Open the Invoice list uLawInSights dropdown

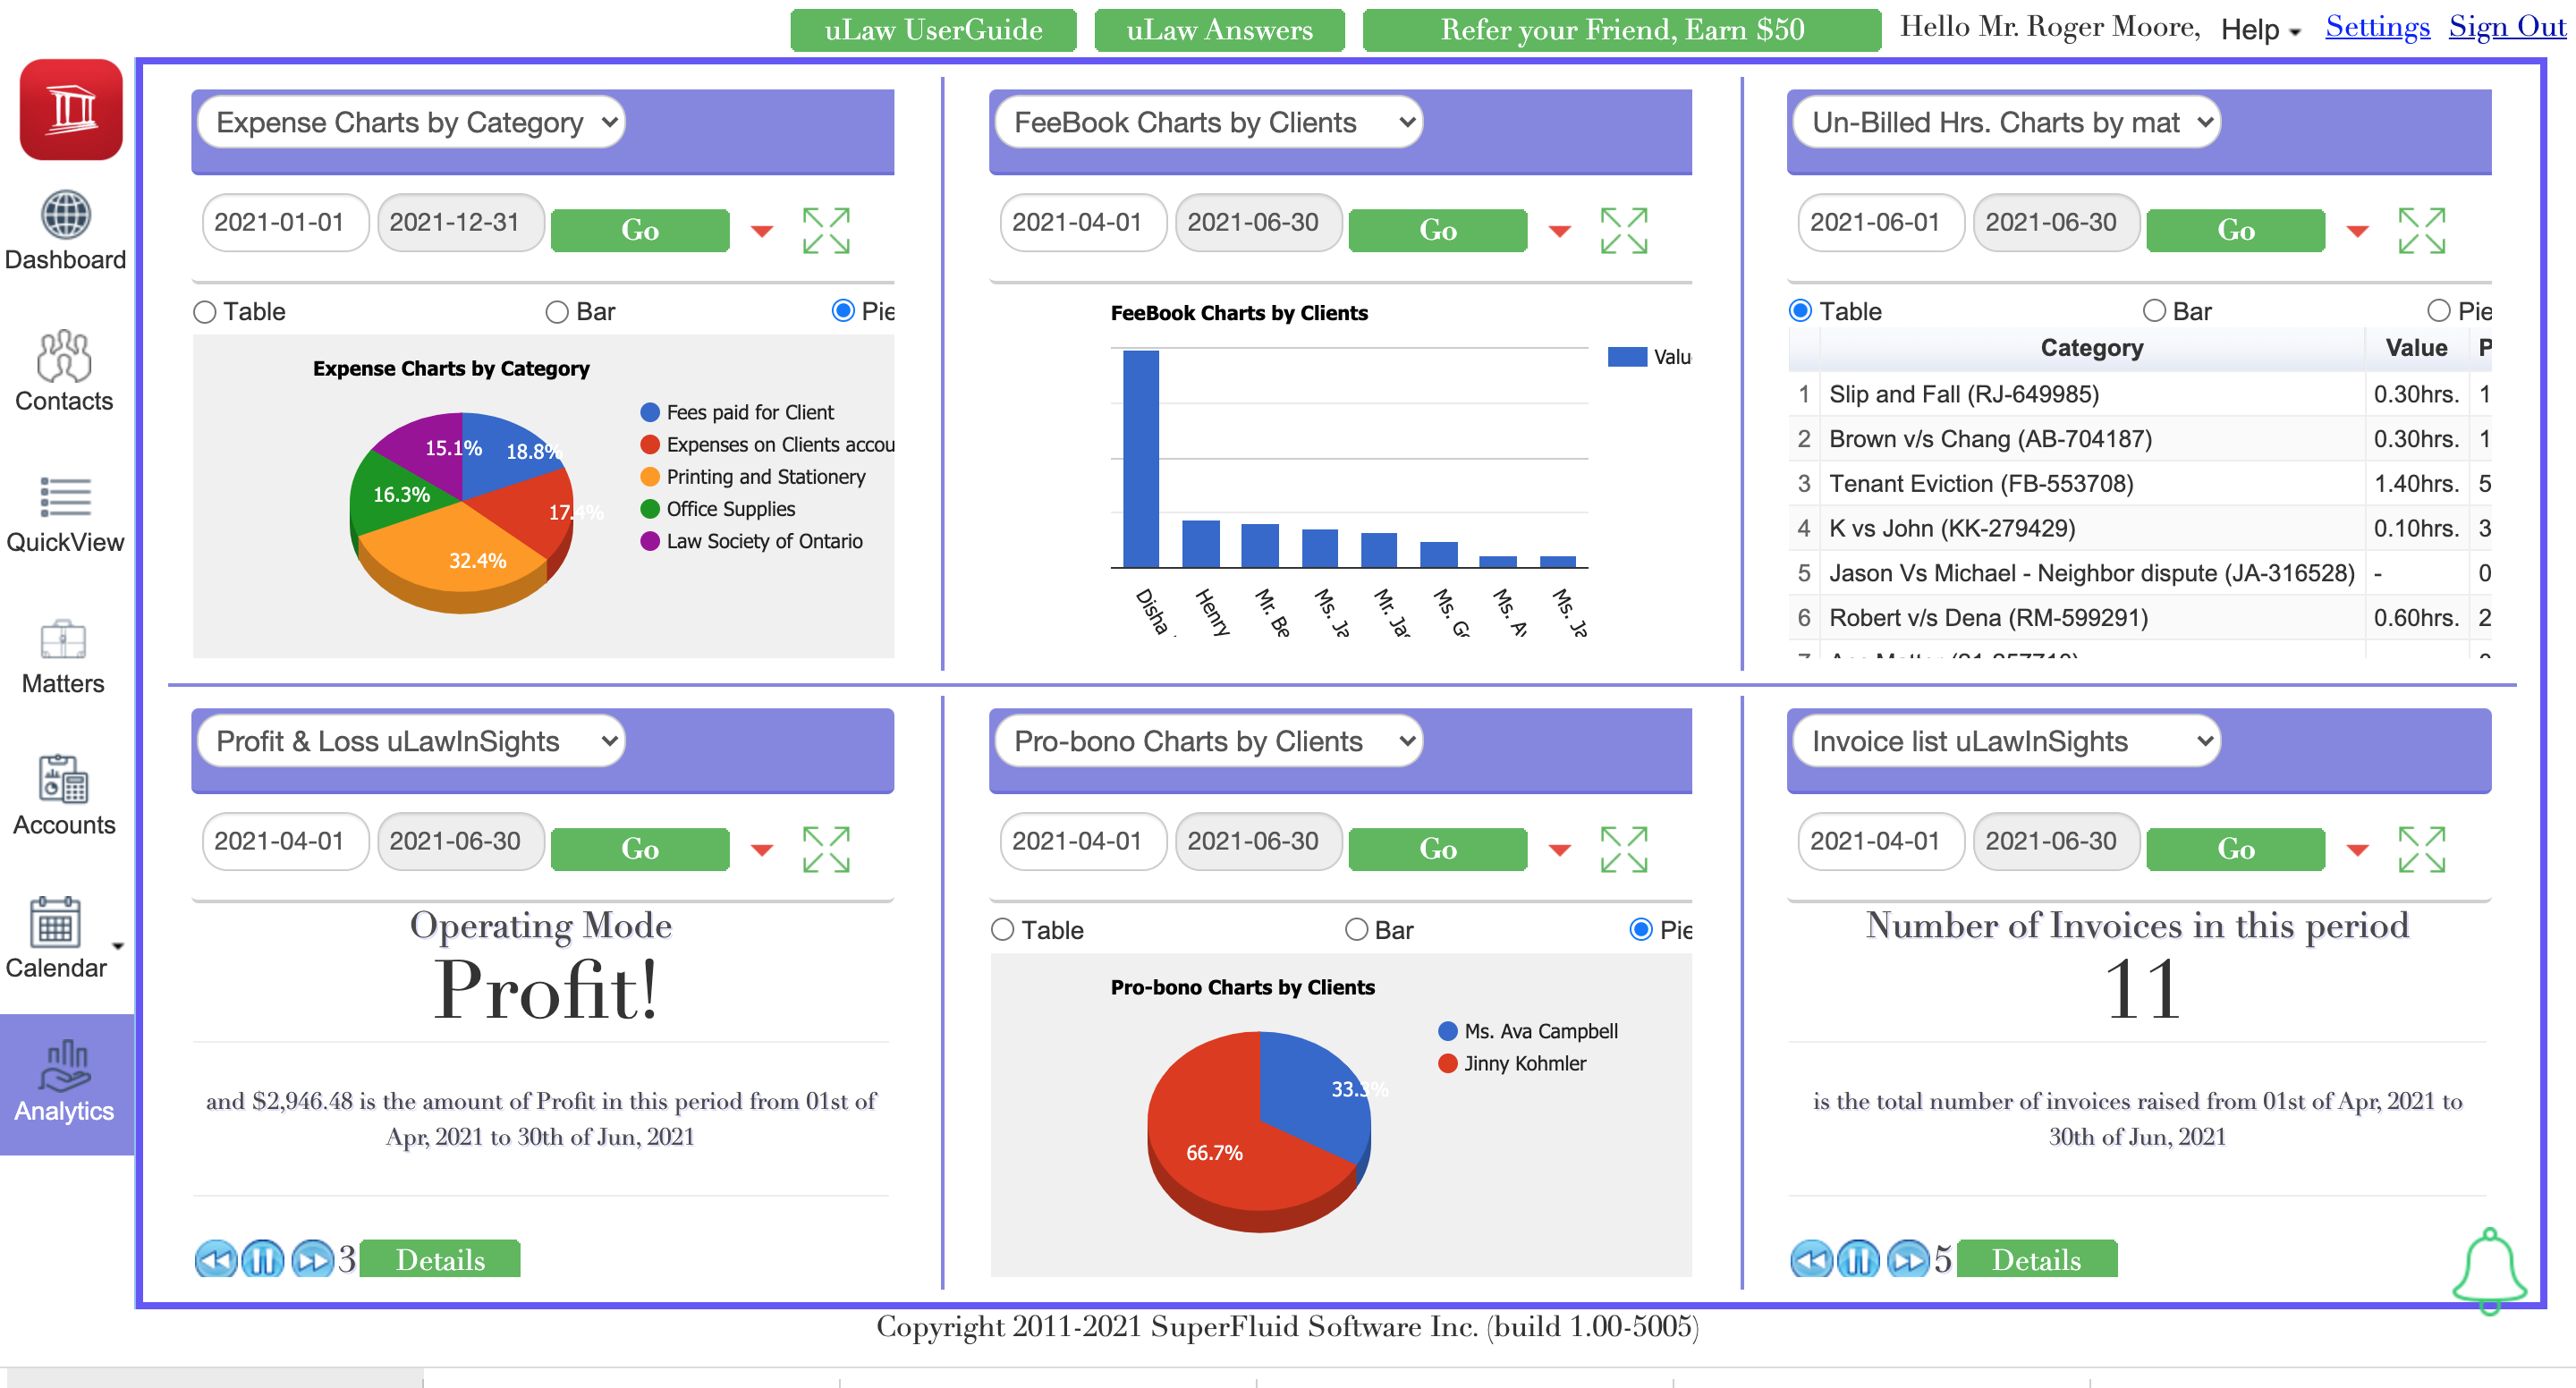tap(2006, 741)
